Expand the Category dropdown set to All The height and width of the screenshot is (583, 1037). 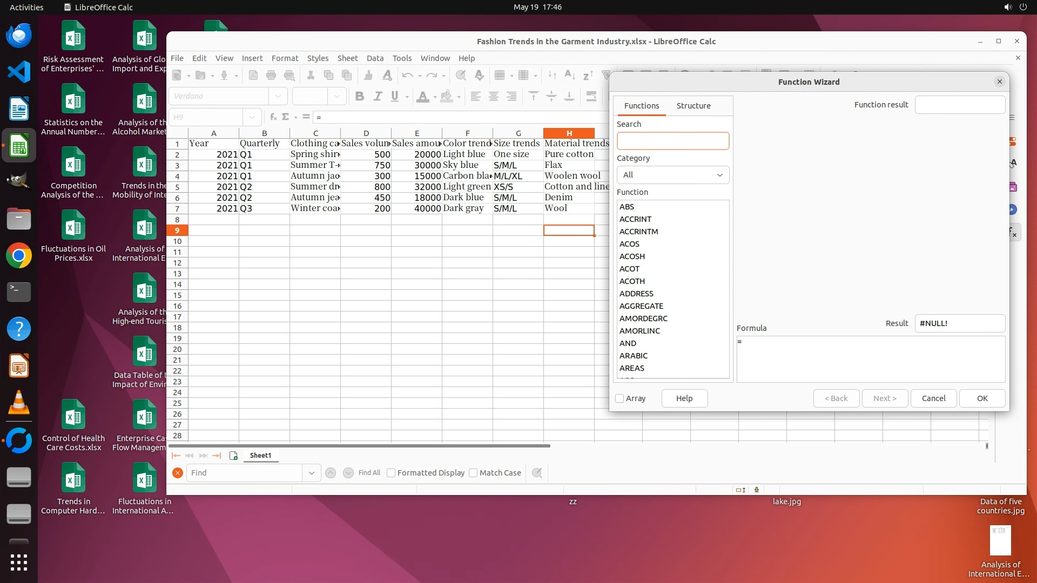coord(673,175)
